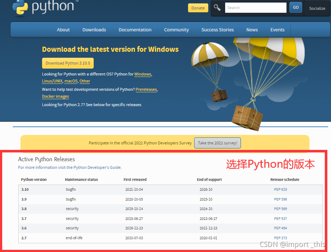331x252 pixels.
Task: Click Take the 2021 survey button
Action: 218,143
